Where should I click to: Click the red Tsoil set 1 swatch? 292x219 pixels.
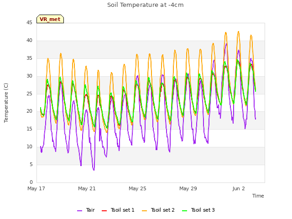tap(104, 211)
